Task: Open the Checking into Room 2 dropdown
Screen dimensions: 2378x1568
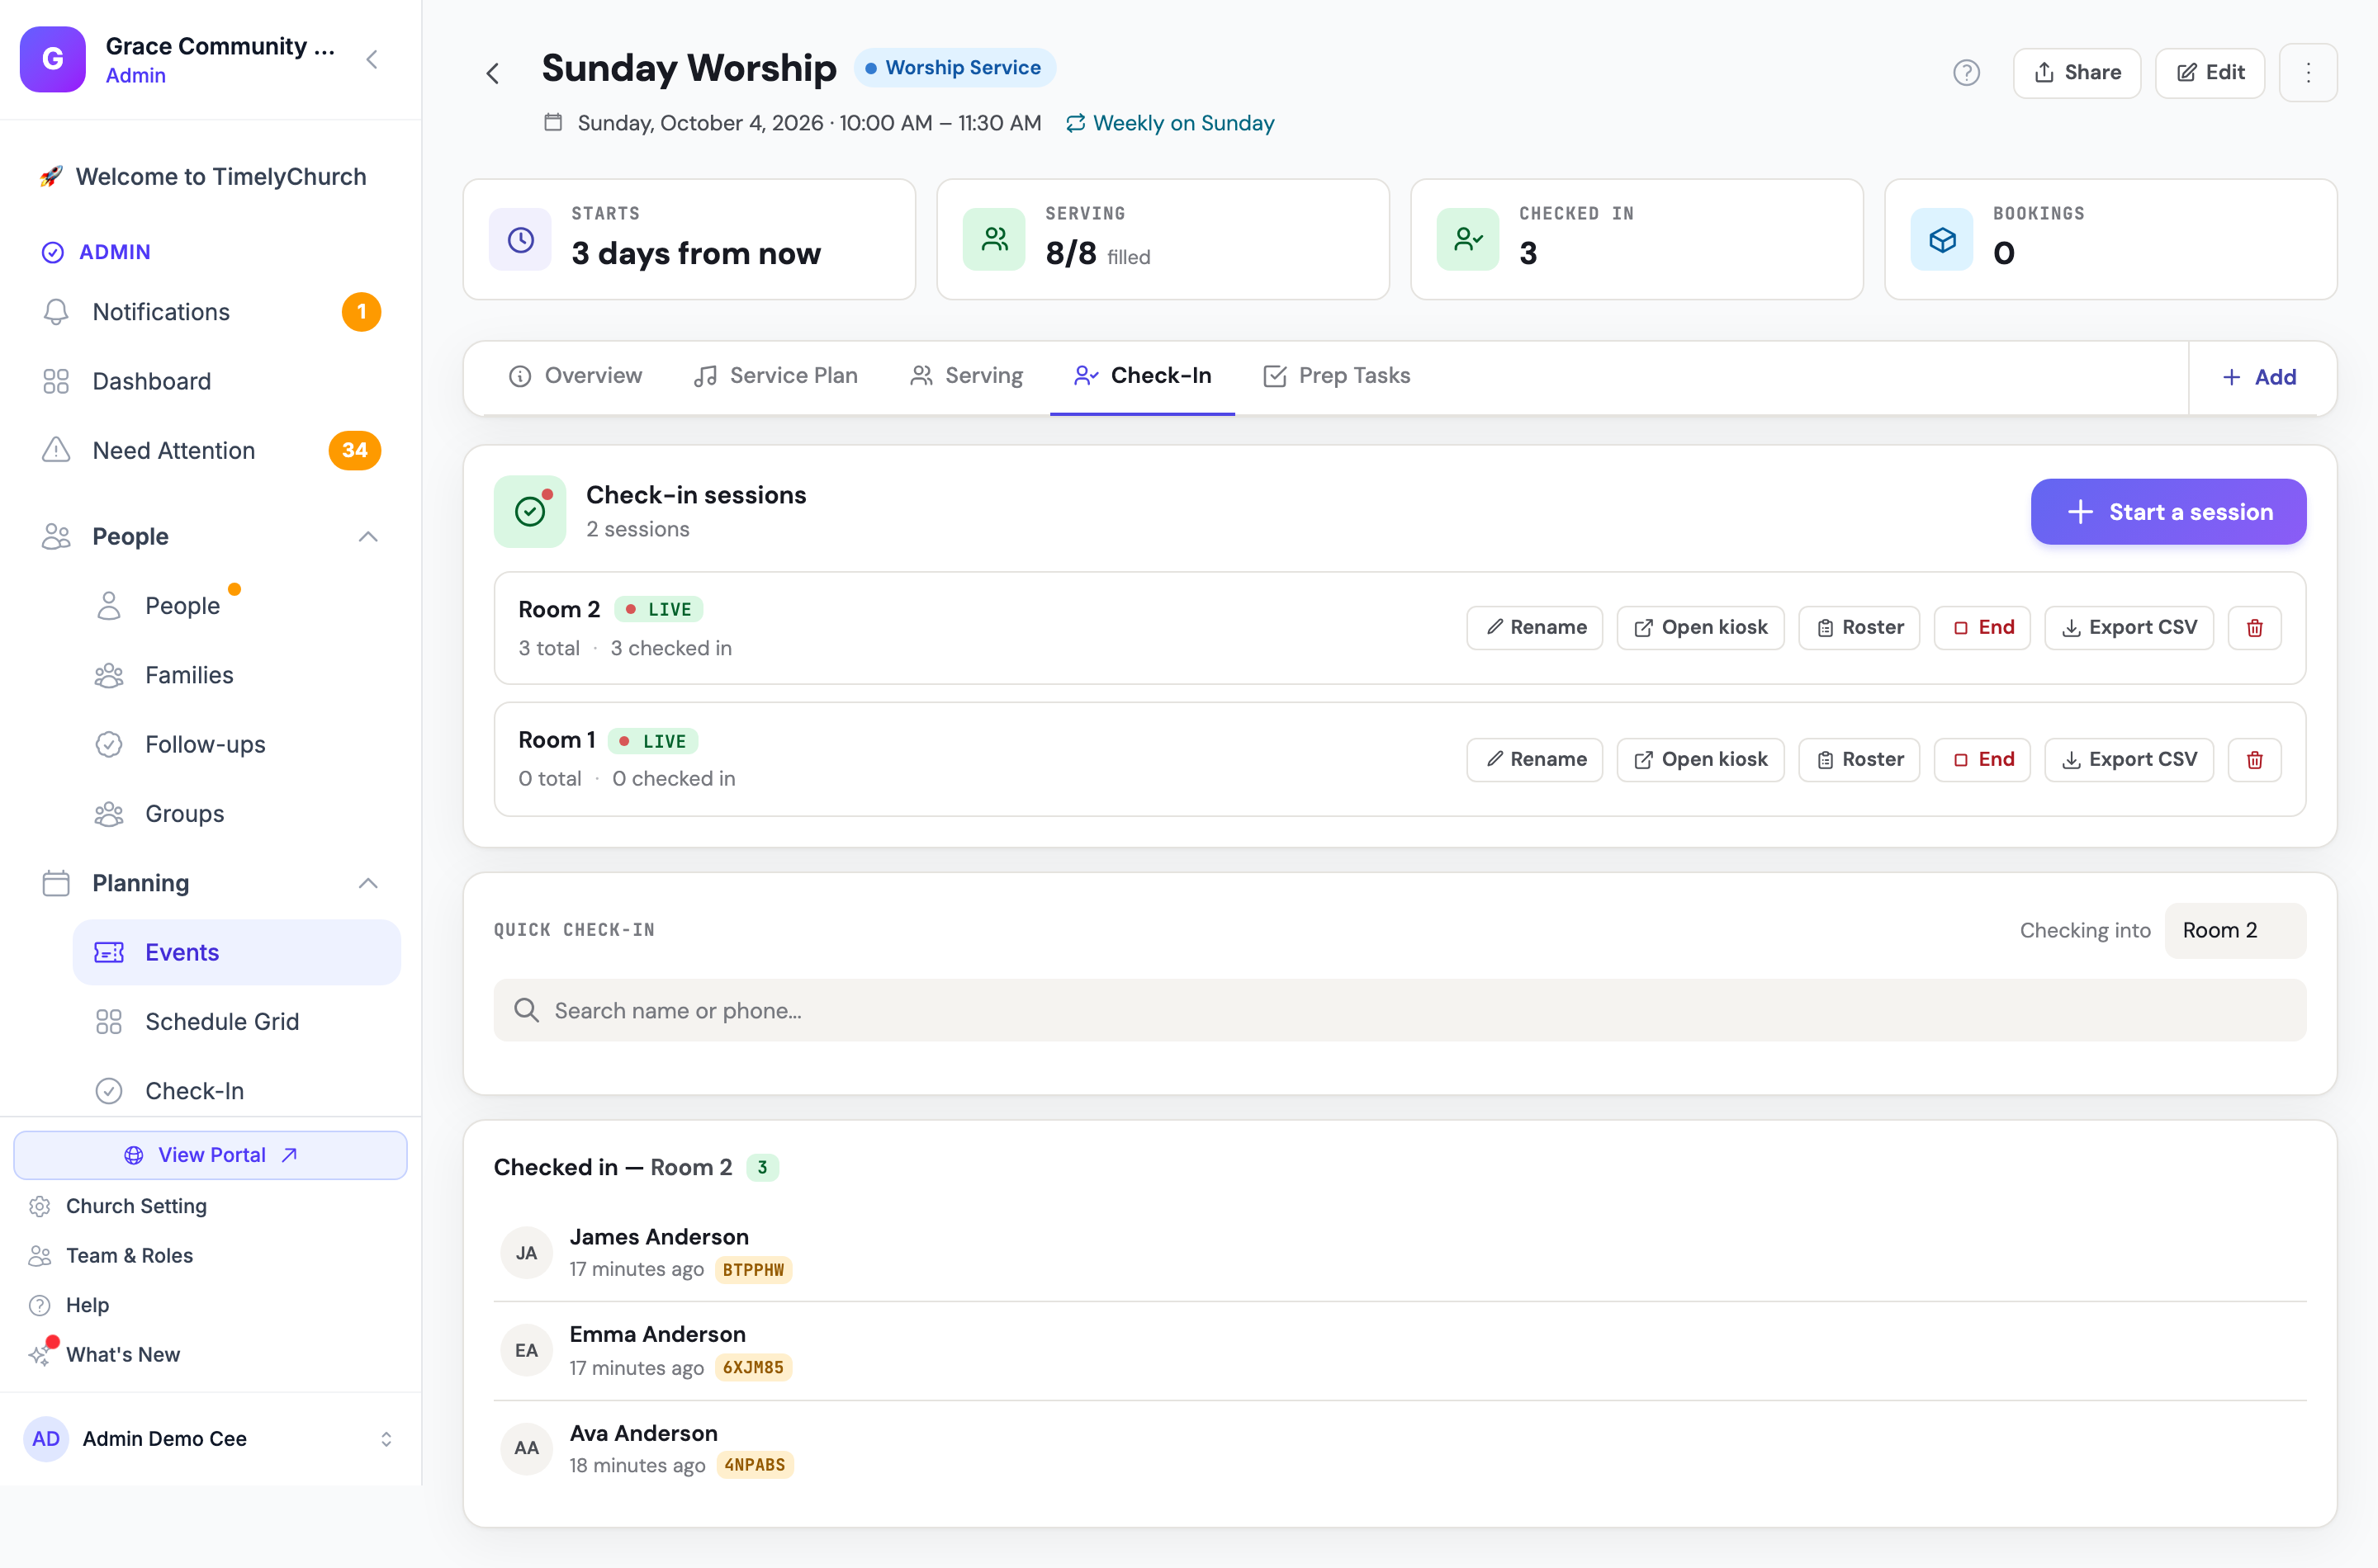Action: pyautogui.click(x=2235, y=931)
